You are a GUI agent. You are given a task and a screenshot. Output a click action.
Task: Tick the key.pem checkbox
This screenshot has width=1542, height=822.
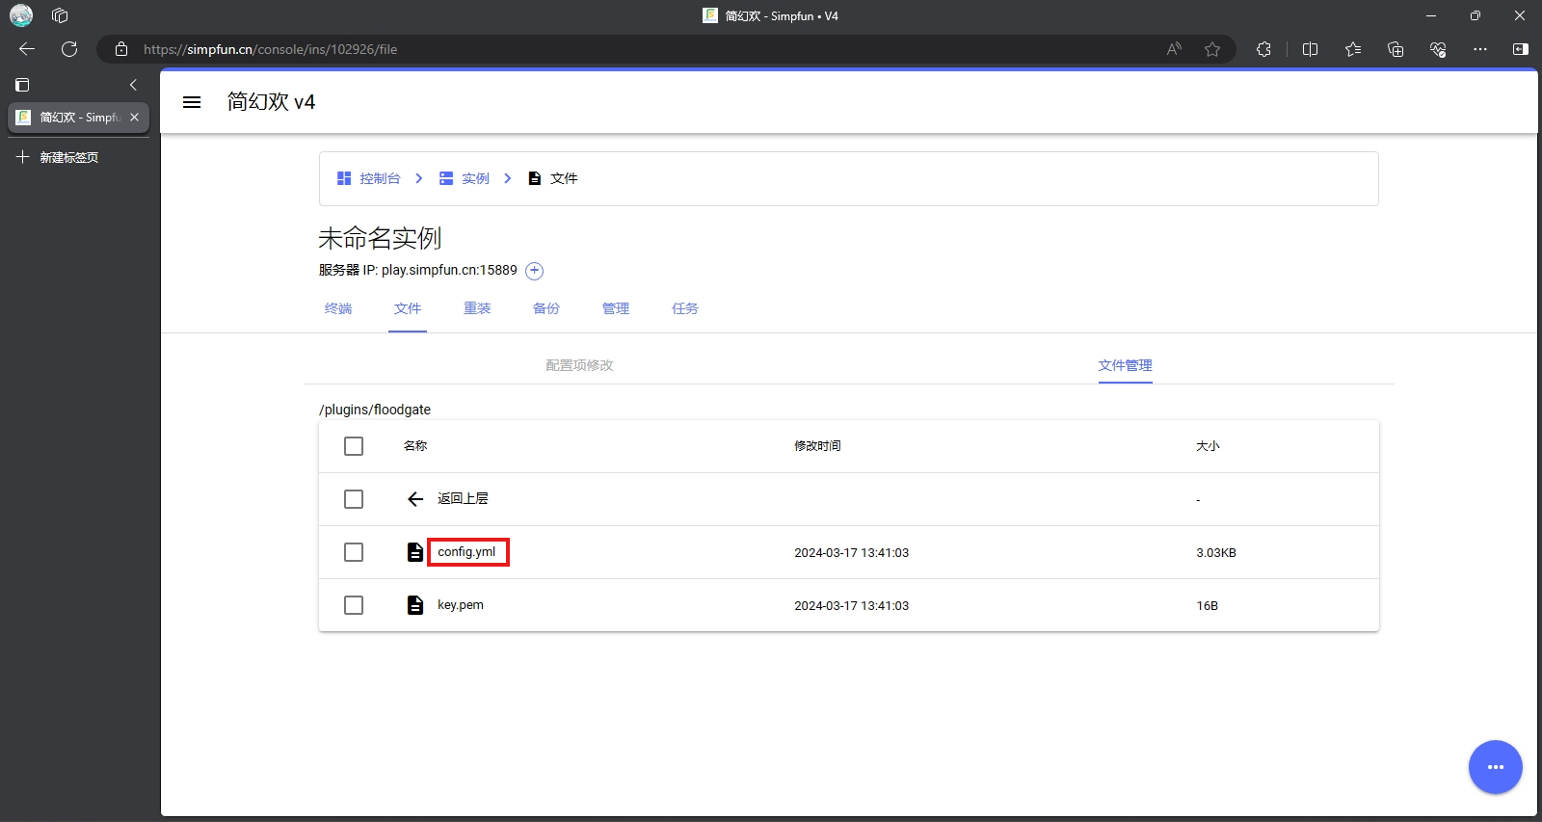(354, 605)
